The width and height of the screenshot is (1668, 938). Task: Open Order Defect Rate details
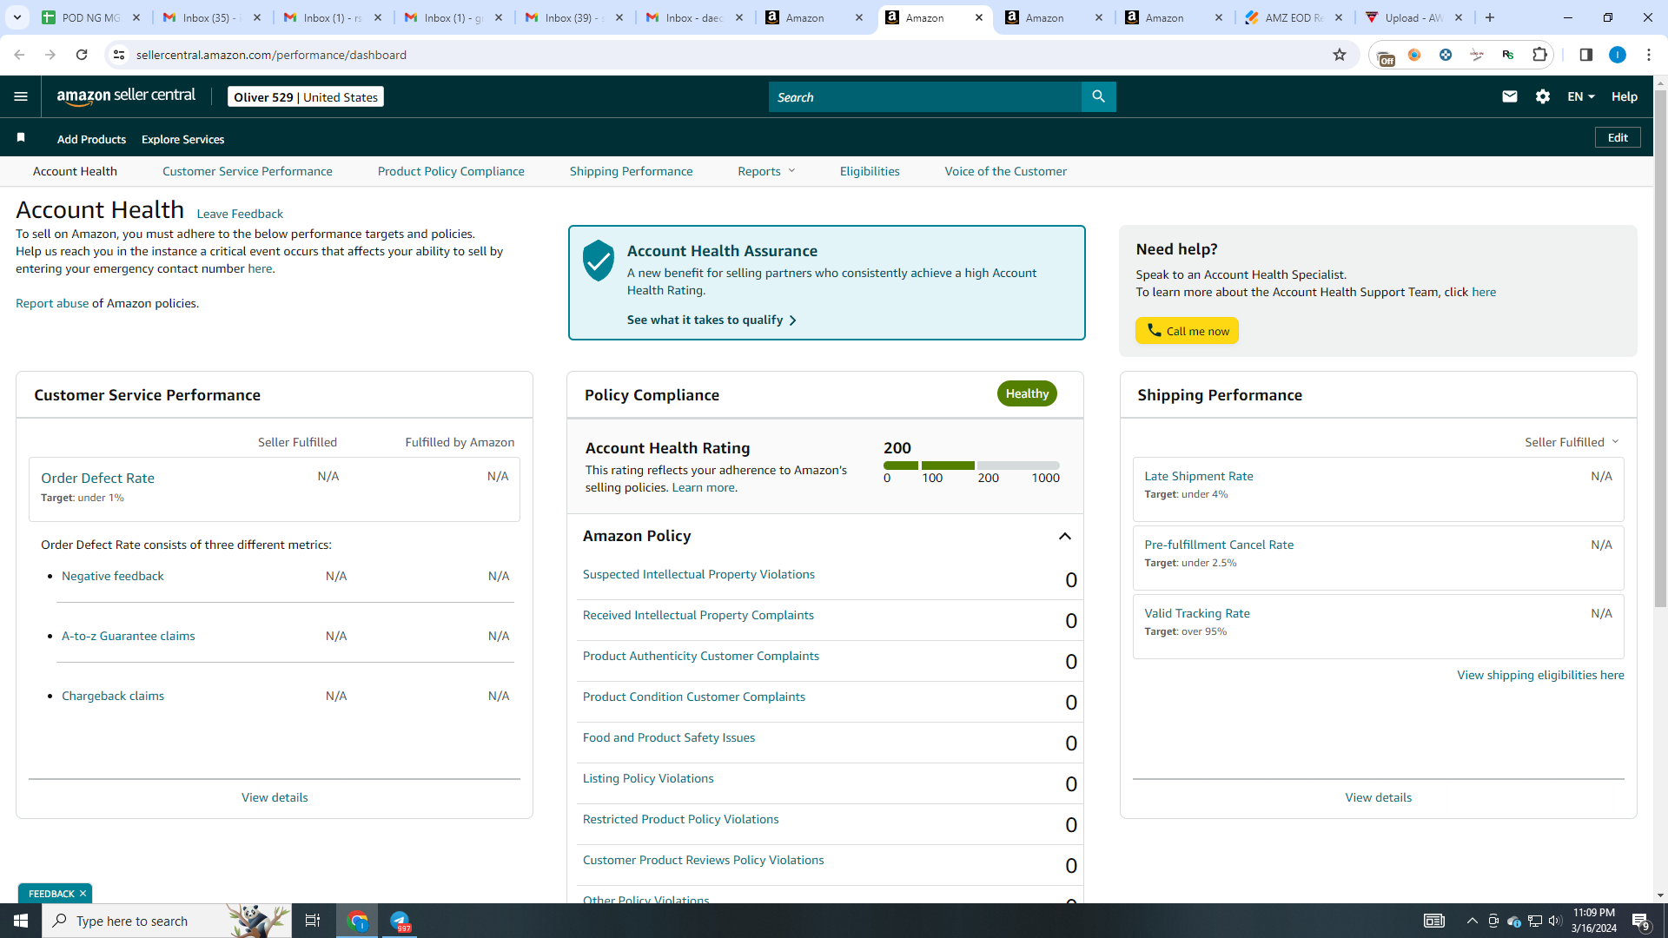pyautogui.click(x=97, y=478)
